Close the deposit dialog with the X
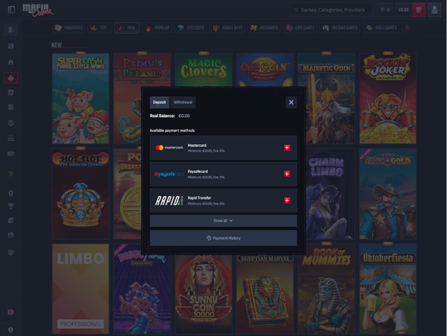 pos(291,102)
